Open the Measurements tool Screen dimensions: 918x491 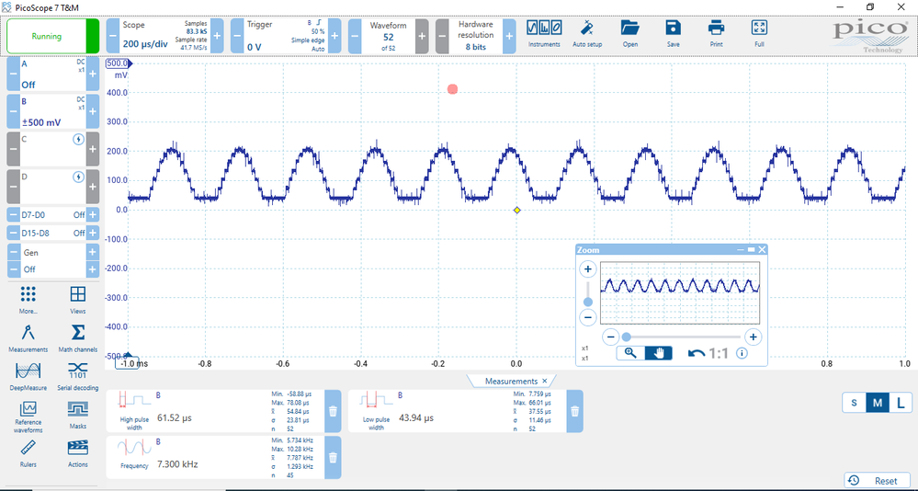(28, 338)
